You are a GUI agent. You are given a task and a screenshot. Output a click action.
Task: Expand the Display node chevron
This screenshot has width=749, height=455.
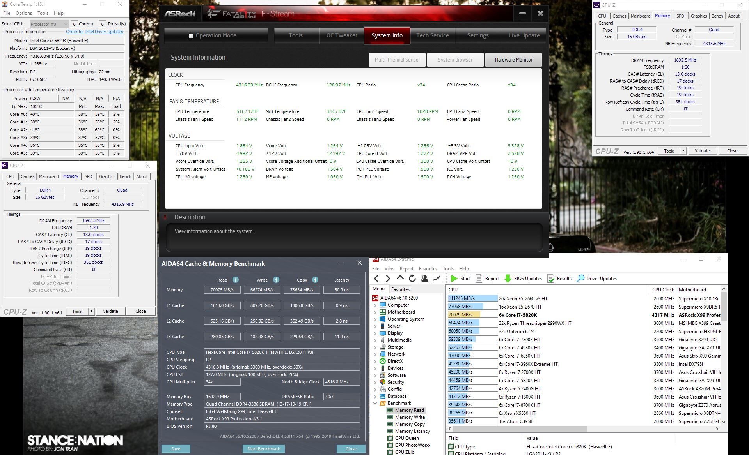tap(375, 333)
